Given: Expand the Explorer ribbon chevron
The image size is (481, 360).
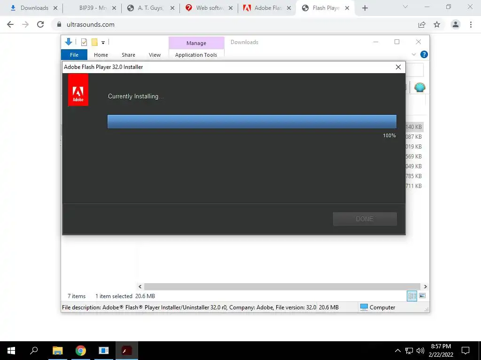Looking at the screenshot, I should [x=414, y=54].
